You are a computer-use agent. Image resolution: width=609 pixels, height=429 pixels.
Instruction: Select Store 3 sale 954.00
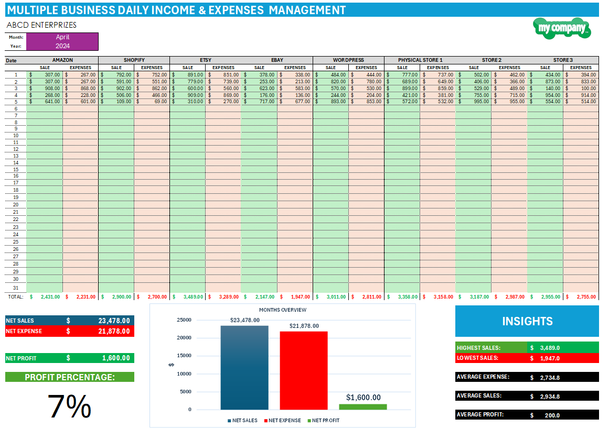pos(545,95)
